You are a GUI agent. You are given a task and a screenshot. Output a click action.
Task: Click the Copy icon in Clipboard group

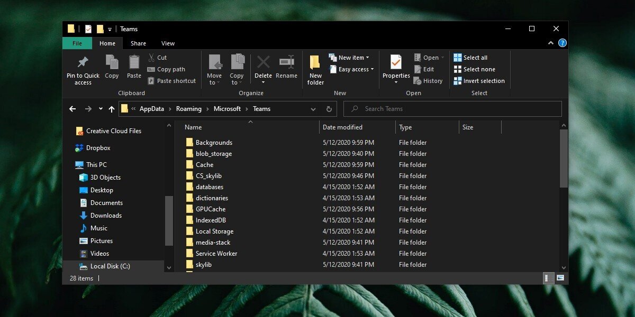coord(112,62)
